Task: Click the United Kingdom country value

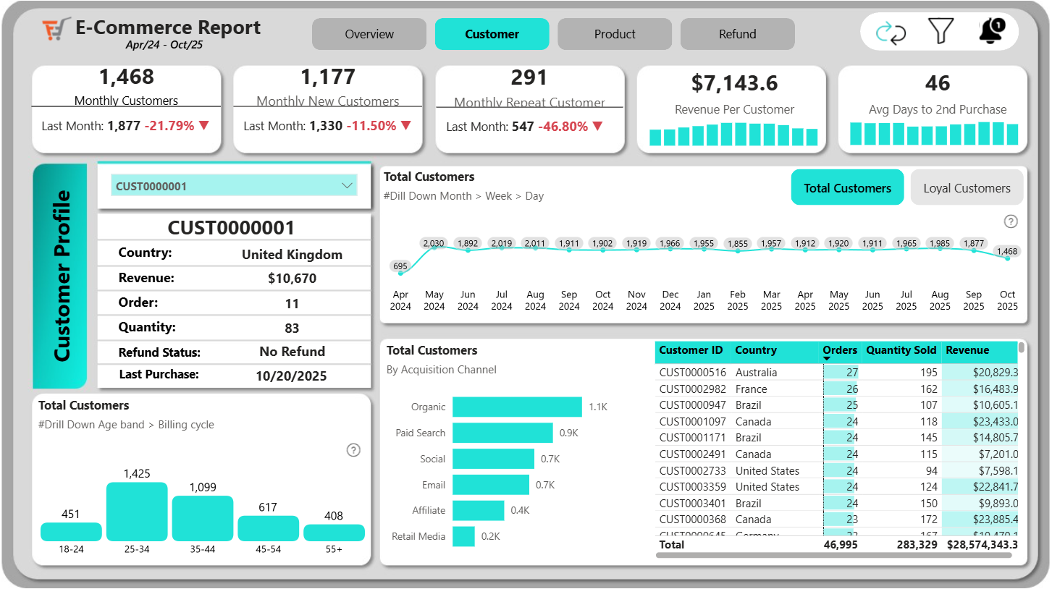Action: tap(292, 255)
